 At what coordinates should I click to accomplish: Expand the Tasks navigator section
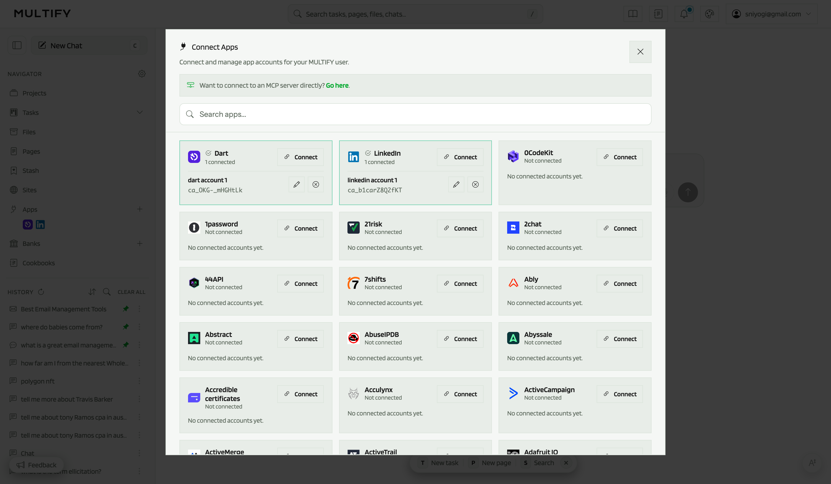140,112
